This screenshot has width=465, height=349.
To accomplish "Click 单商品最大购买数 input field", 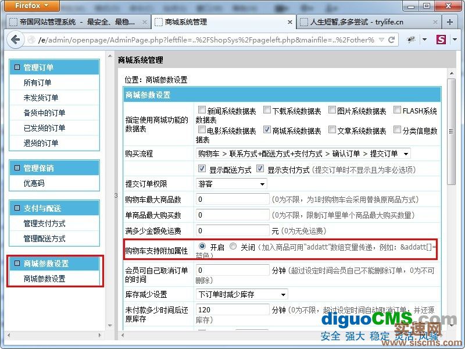I will tap(233, 215).
